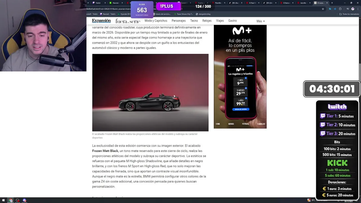Switch to the El Real M browser tab

(x=252, y=3)
